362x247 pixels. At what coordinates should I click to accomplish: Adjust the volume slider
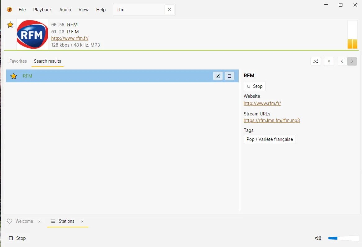click(x=343, y=238)
